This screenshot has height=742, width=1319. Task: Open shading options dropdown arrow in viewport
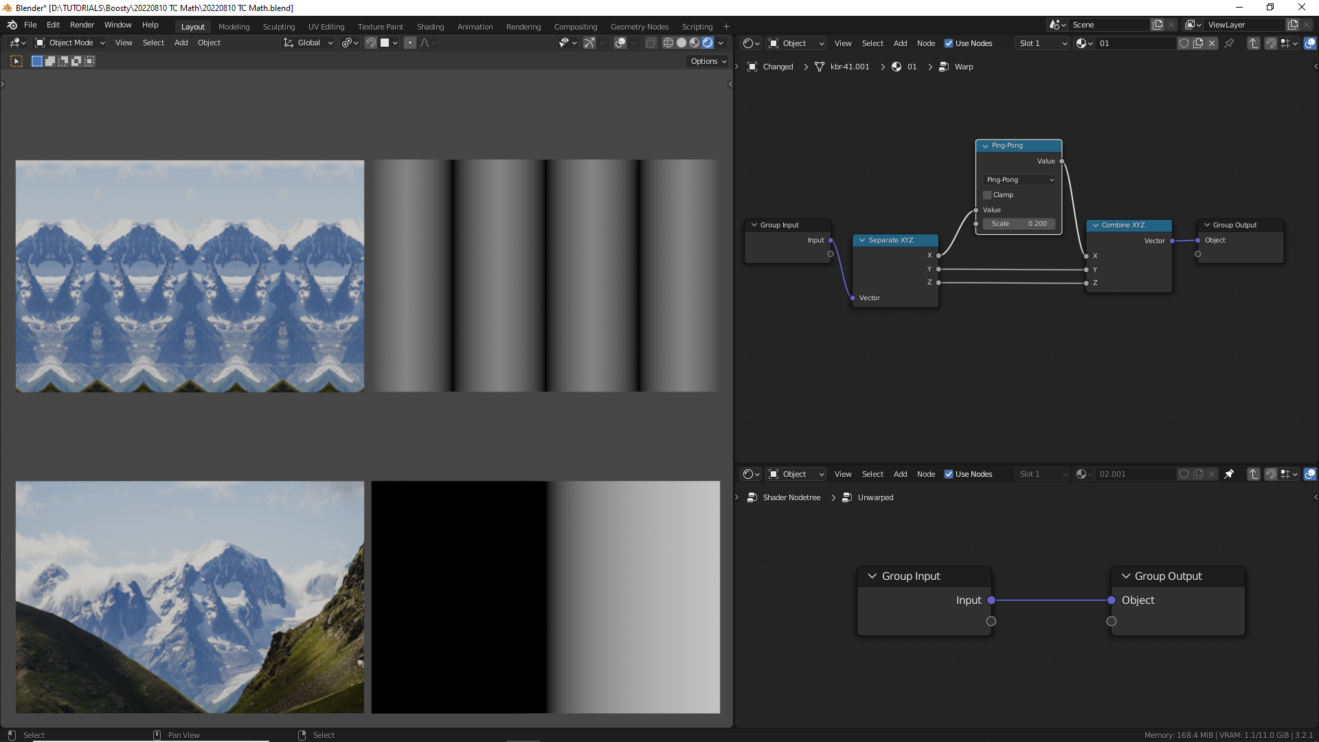721,43
